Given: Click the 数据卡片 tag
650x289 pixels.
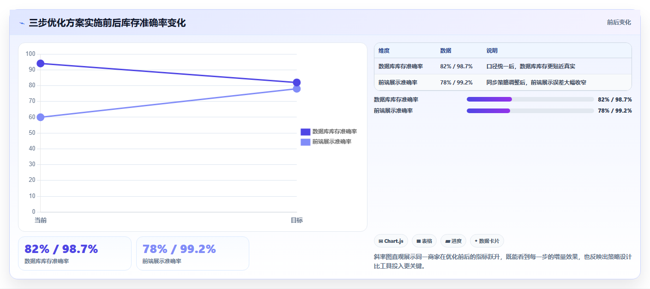Looking at the screenshot, I should (x=487, y=241).
